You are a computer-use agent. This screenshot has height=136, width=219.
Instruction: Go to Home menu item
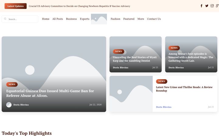46,19
